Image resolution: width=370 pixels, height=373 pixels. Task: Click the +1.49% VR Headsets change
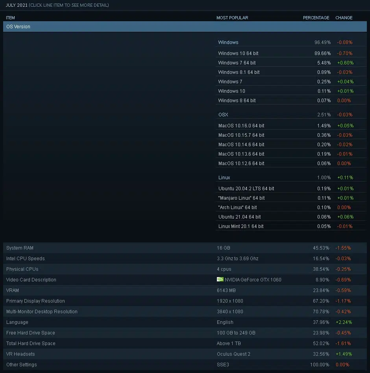click(x=344, y=354)
